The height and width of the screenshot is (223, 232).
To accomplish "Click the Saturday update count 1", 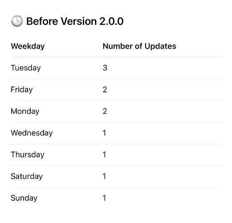I will [104, 176].
